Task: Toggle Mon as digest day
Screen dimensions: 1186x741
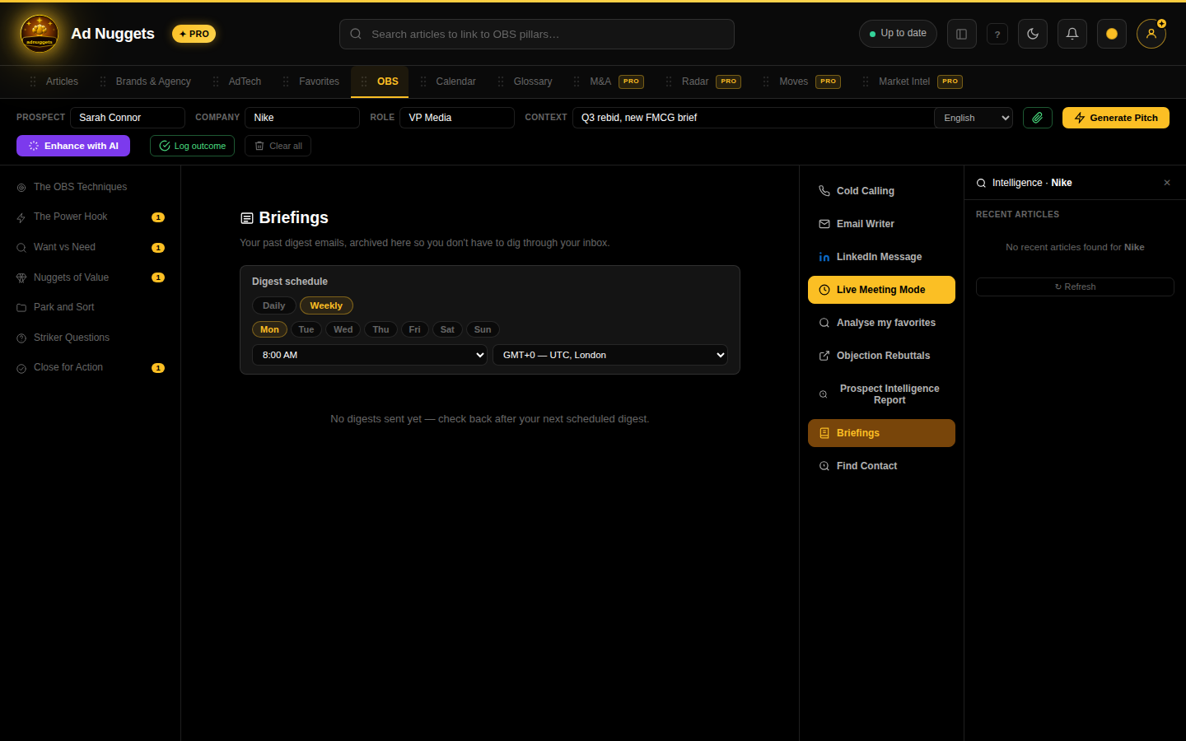Action: coord(270,329)
